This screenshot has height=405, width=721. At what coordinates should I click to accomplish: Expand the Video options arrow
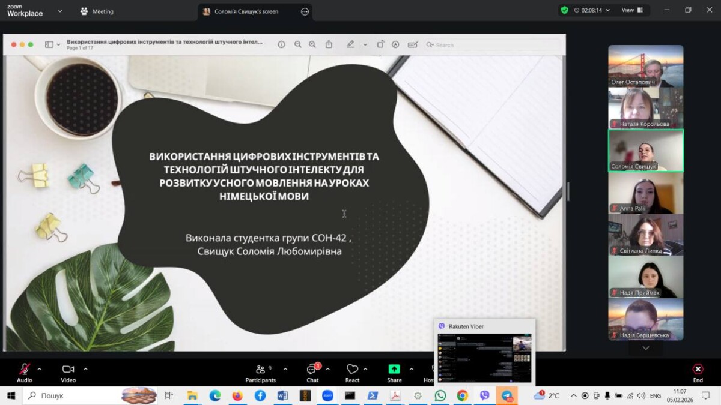pos(85,369)
